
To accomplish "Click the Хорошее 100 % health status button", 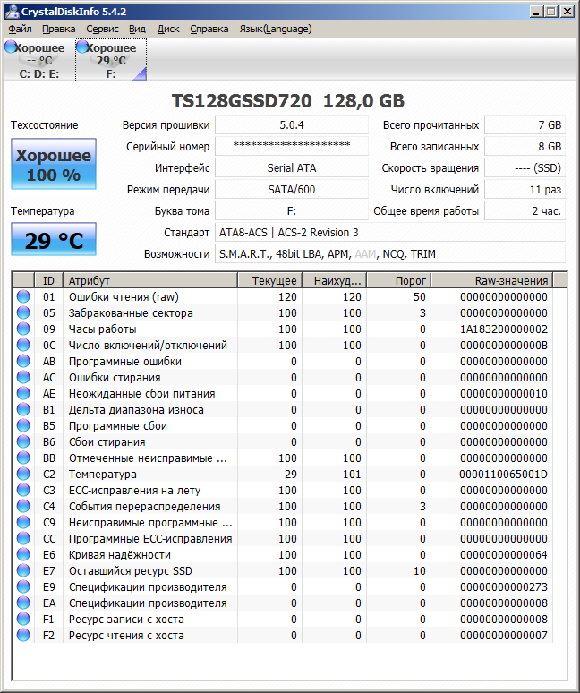I will (x=53, y=165).
